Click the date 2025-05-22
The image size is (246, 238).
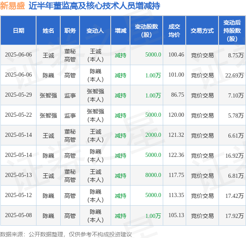click(x=18, y=115)
